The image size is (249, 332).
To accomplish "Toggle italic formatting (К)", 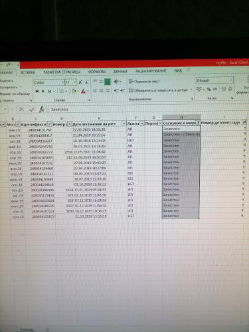I will click(43, 91).
